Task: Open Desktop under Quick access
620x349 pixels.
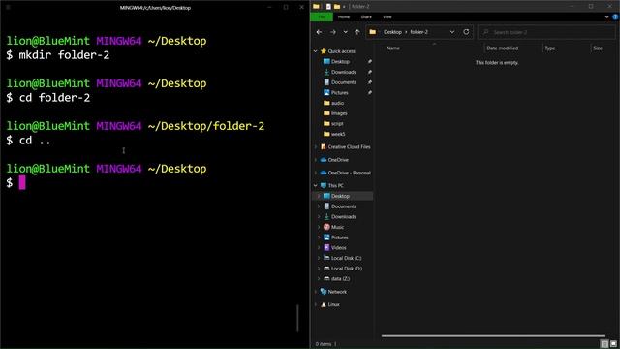Action: (340, 62)
